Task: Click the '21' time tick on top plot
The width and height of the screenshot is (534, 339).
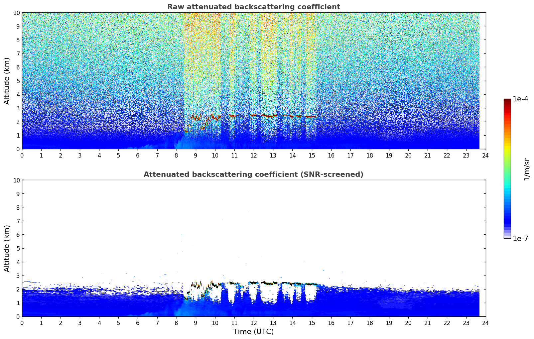Action: (428, 155)
